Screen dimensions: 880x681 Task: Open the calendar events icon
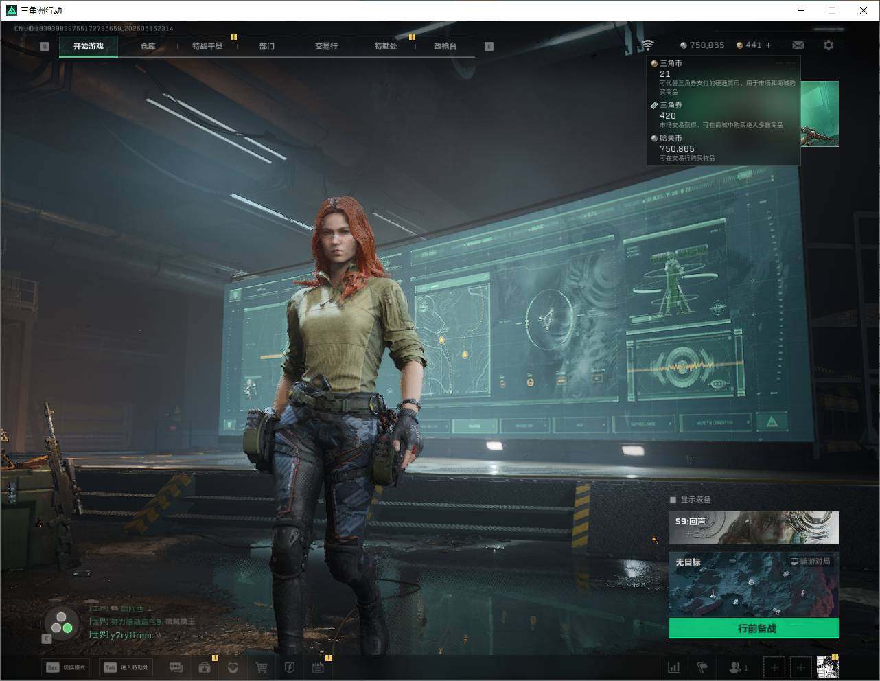tap(318, 667)
